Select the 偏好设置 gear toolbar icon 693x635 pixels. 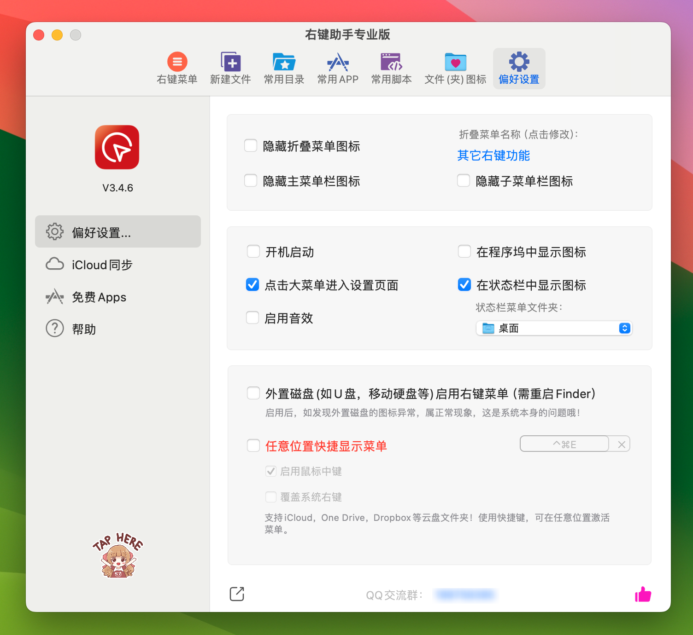pos(519,62)
